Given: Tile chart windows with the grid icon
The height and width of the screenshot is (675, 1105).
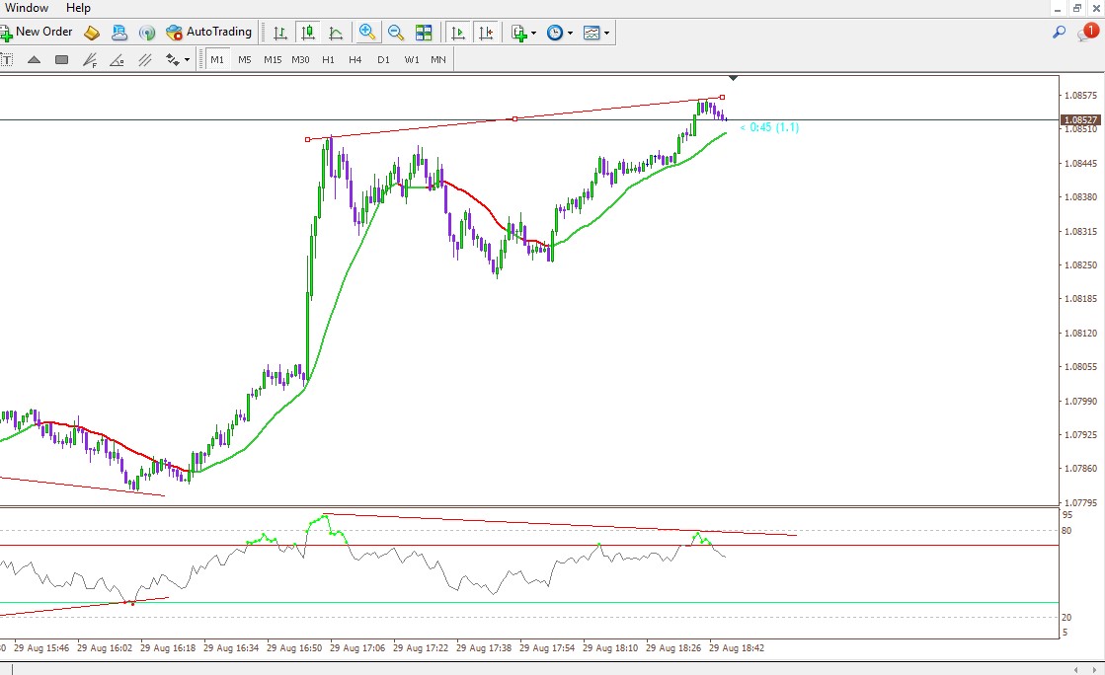Looking at the screenshot, I should tap(424, 33).
